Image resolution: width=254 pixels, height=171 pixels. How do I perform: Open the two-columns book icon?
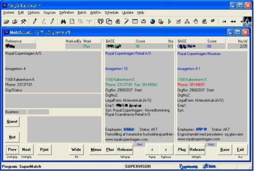click(x=100, y=22)
